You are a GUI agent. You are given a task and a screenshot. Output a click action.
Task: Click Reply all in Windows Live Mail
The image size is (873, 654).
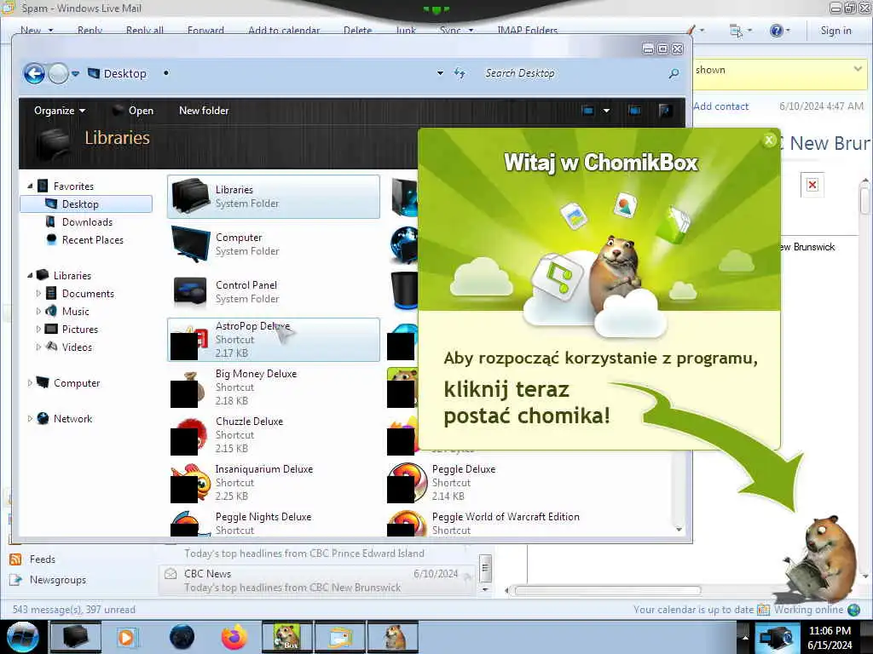click(145, 30)
